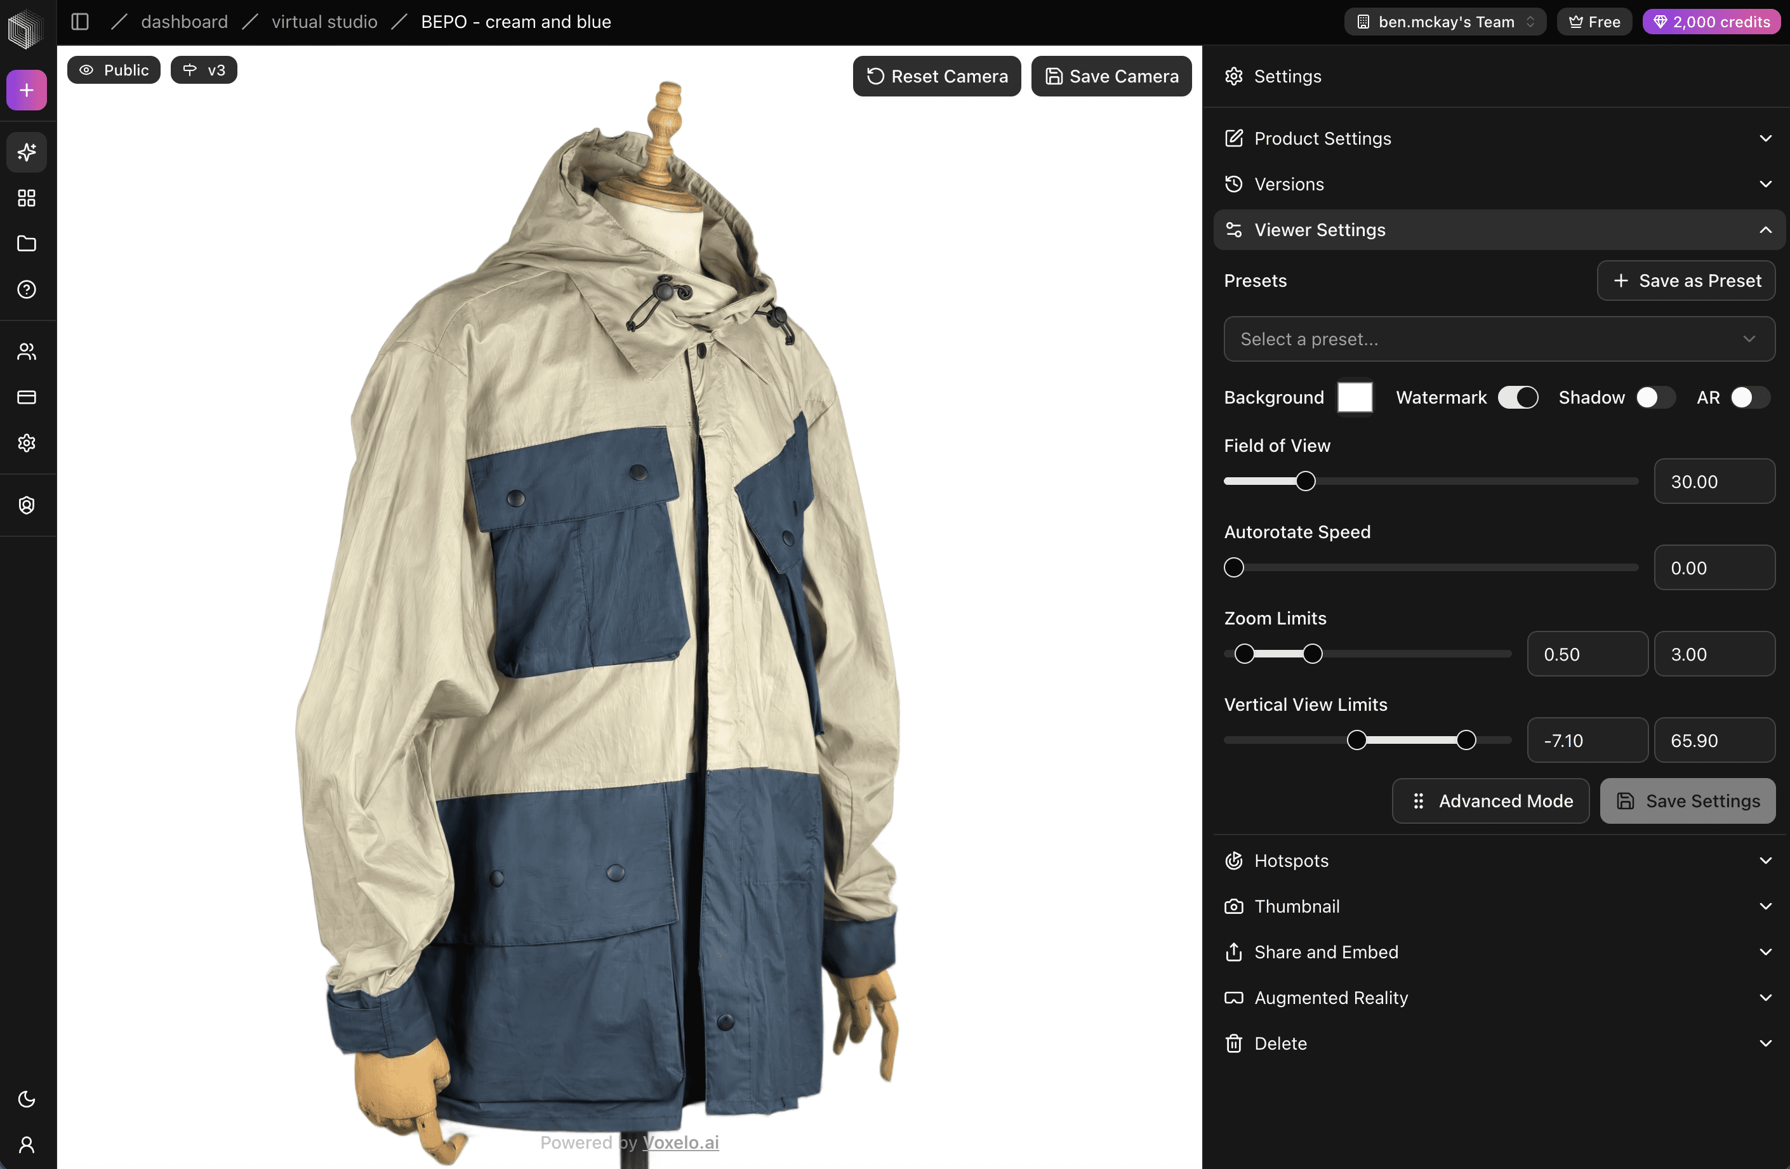Viewport: 1790px width, 1169px height.
Task: Turn on the Shadow toggle
Action: tap(1654, 397)
